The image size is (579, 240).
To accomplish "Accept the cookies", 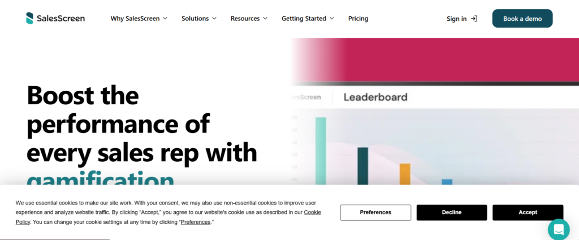I will [x=528, y=212].
